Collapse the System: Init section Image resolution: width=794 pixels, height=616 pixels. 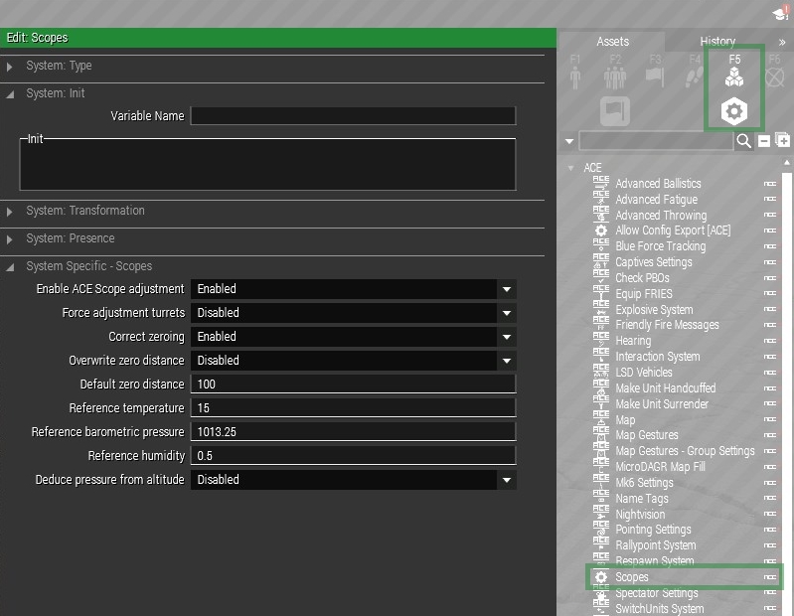10,94
